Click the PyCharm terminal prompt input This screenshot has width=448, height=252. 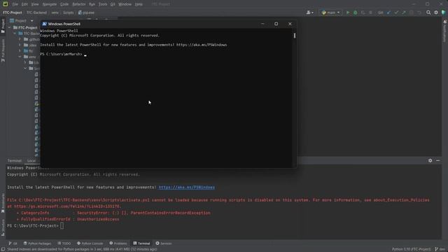coord(62,225)
